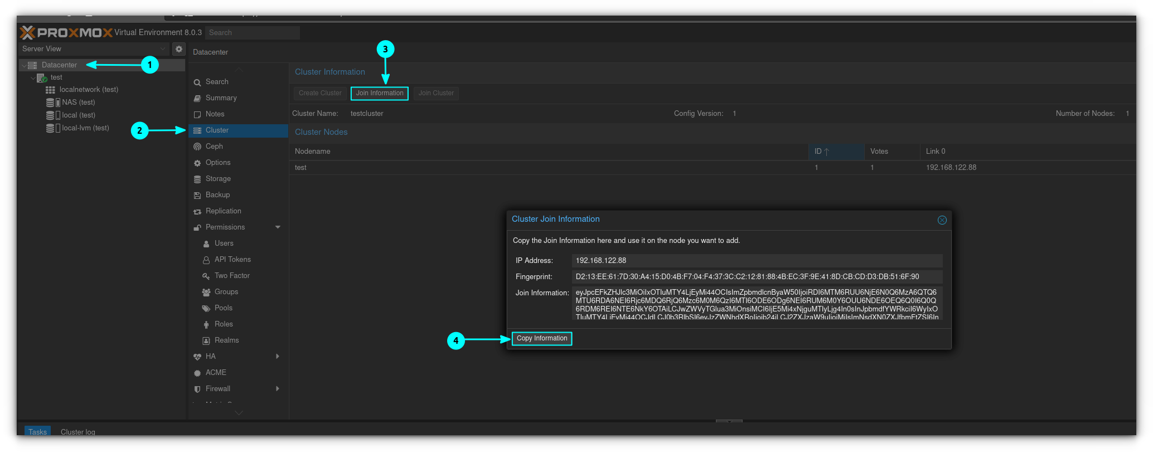Open the Replication menu entry
The height and width of the screenshot is (453, 1153).
tap(238, 211)
